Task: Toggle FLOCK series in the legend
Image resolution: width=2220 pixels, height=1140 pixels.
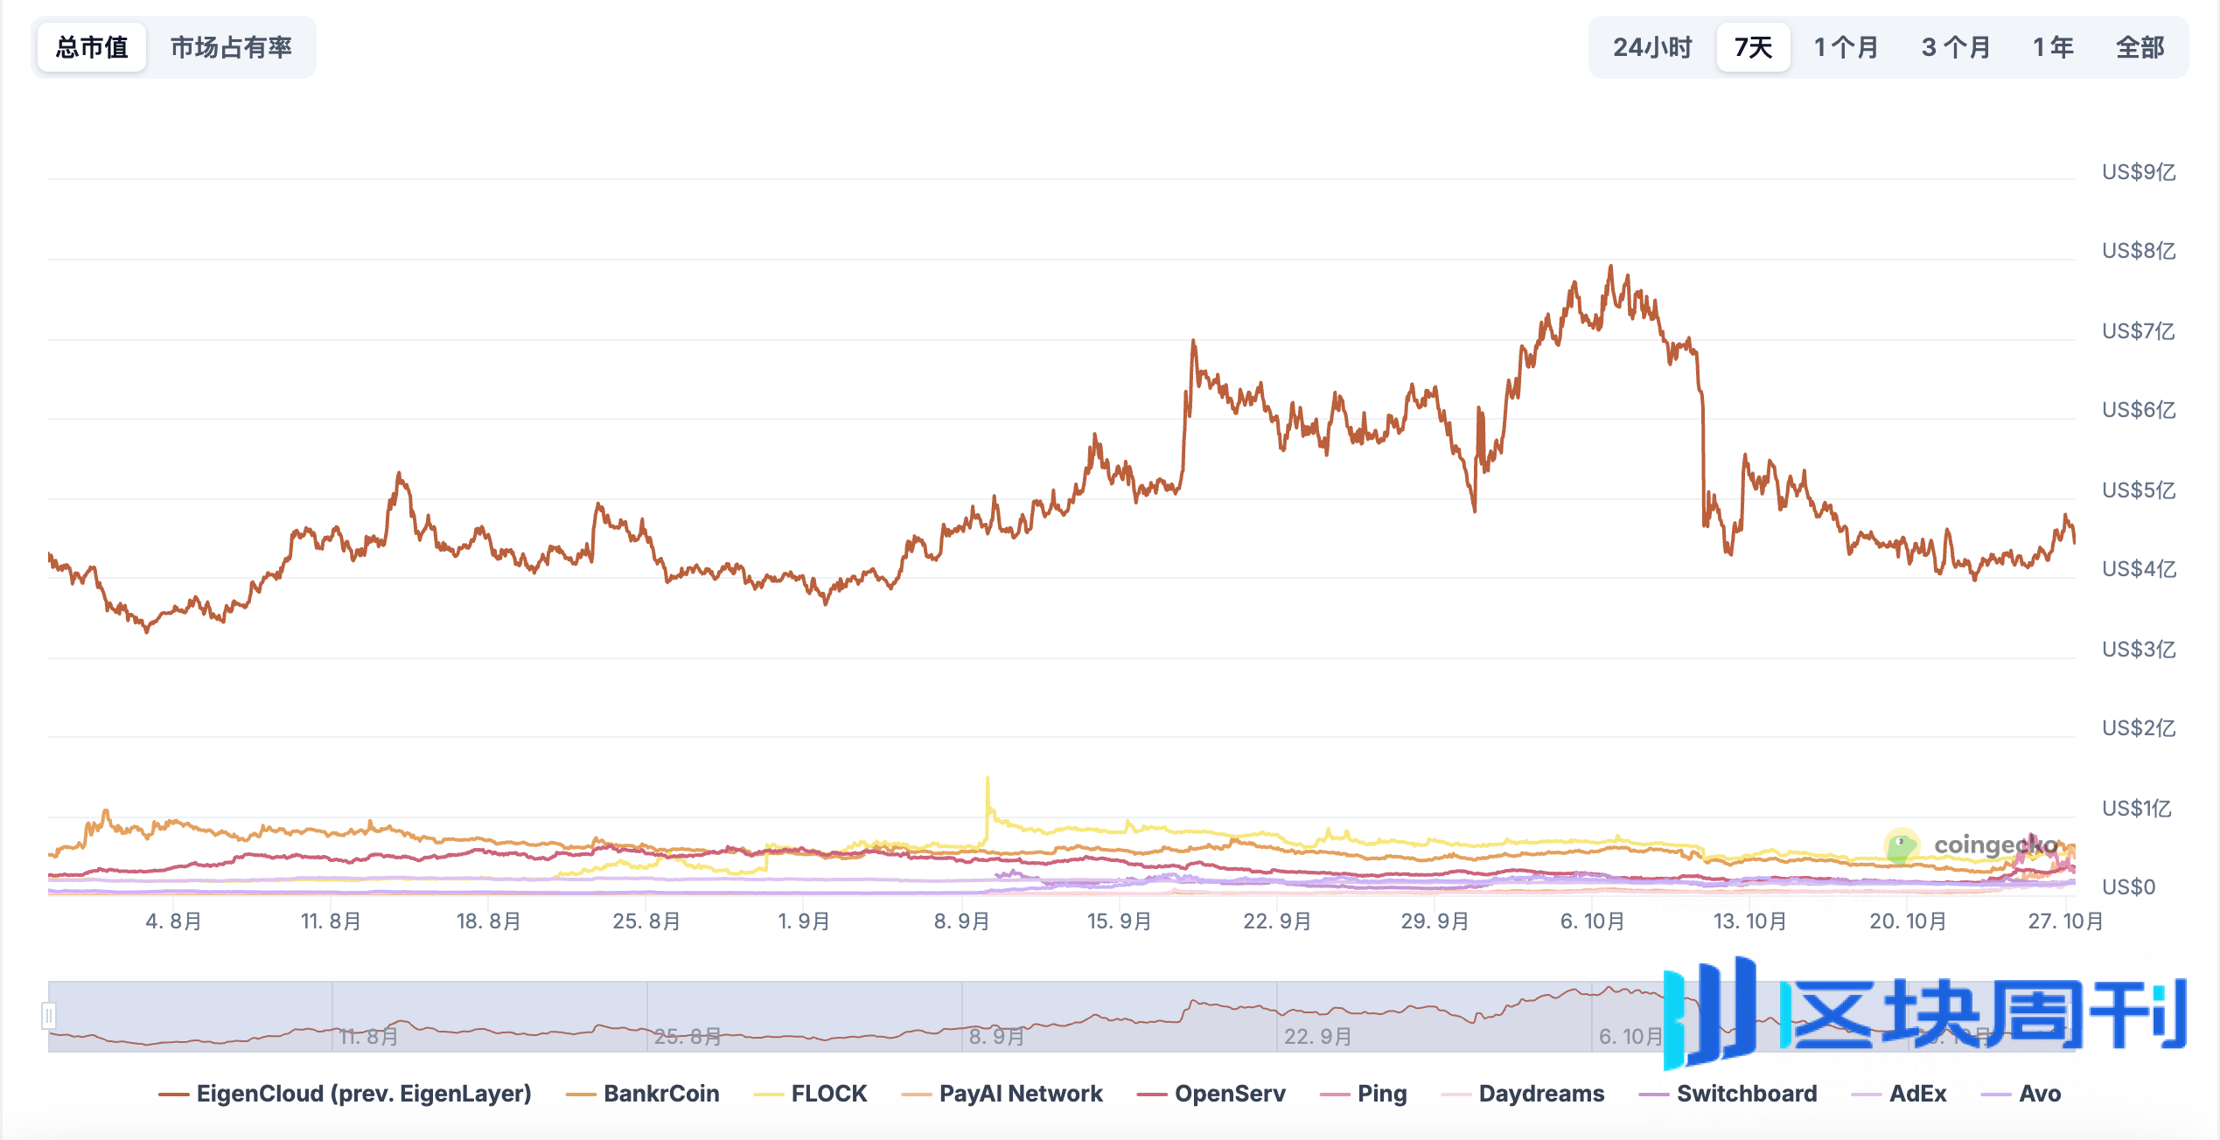Action: 828,1094
